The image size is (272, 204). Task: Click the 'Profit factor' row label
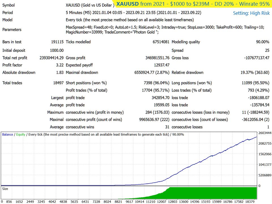(x=12, y=65)
